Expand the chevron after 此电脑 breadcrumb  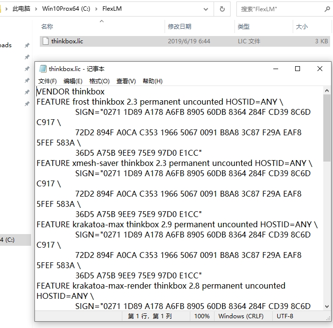[36, 9]
